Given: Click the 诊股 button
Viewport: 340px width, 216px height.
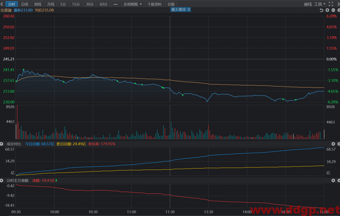Looking at the screenshot, I should 171,4.
